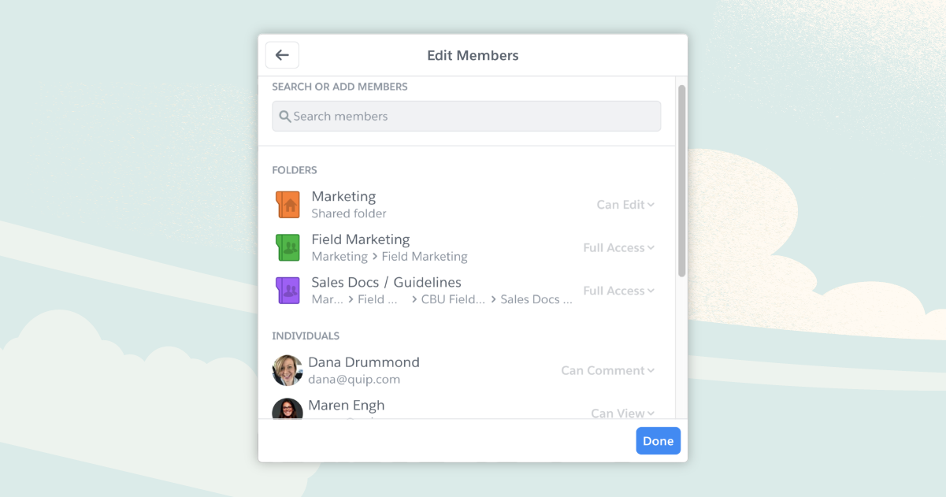Select the Dana Drummond member name

pos(364,362)
